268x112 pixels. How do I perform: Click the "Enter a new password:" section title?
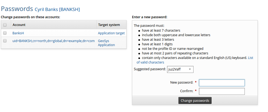(x=150, y=17)
